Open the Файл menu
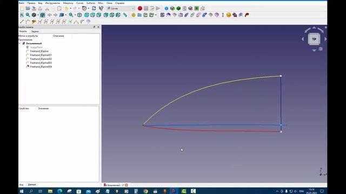 pos(22,3)
